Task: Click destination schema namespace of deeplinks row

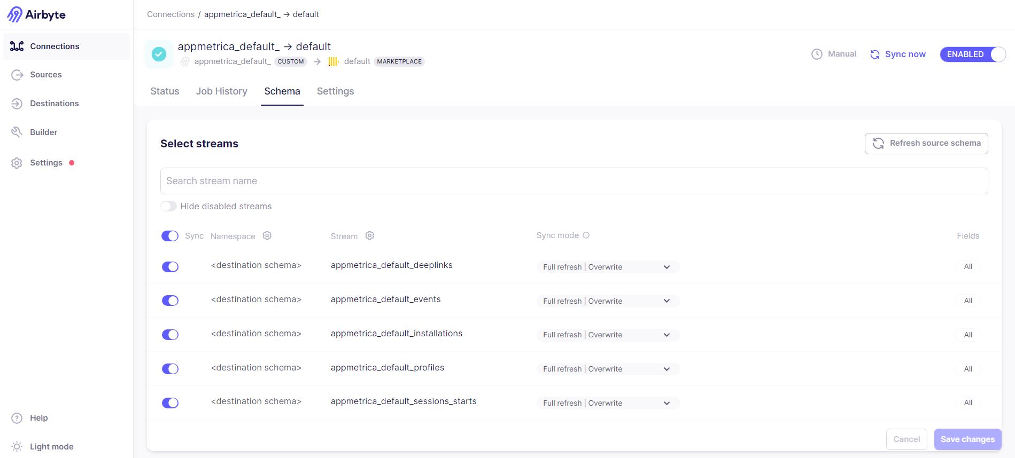Action: click(x=256, y=265)
